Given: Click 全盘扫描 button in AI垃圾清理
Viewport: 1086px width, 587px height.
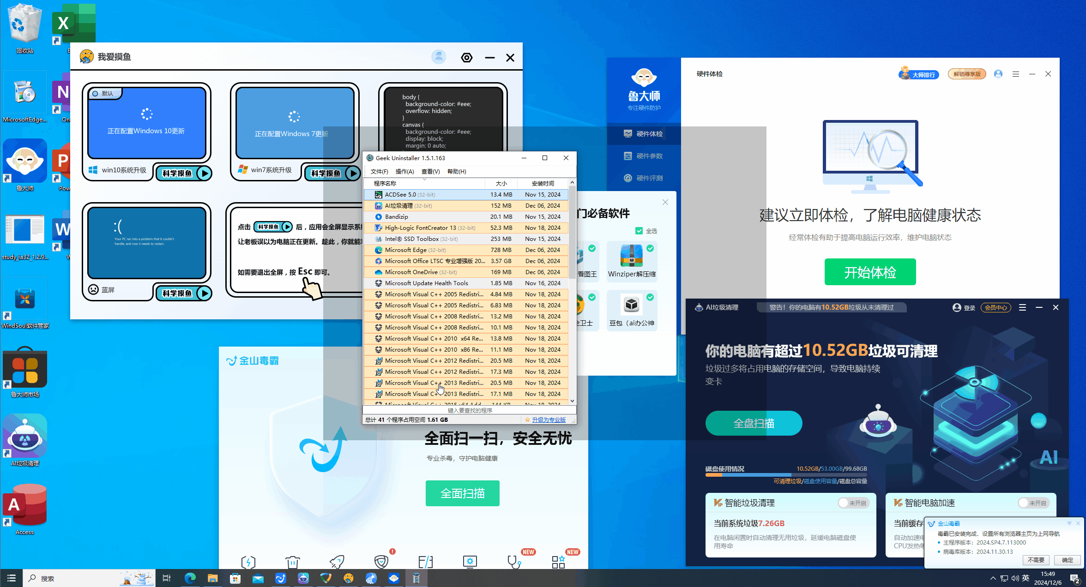Looking at the screenshot, I should pos(754,423).
